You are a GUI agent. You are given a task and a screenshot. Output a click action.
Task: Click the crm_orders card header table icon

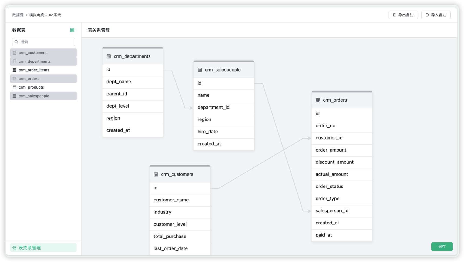point(318,100)
